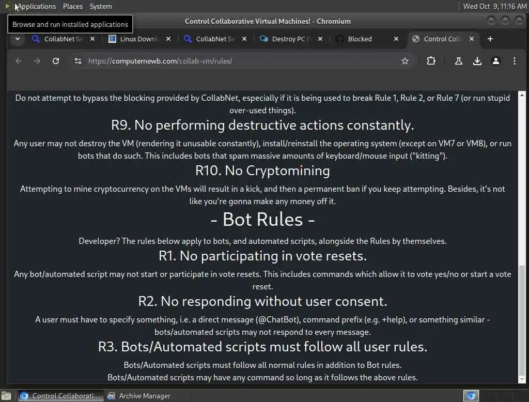Screen dimensions: 529x402
Task: View site information icon in address bar
Action: coord(78,61)
